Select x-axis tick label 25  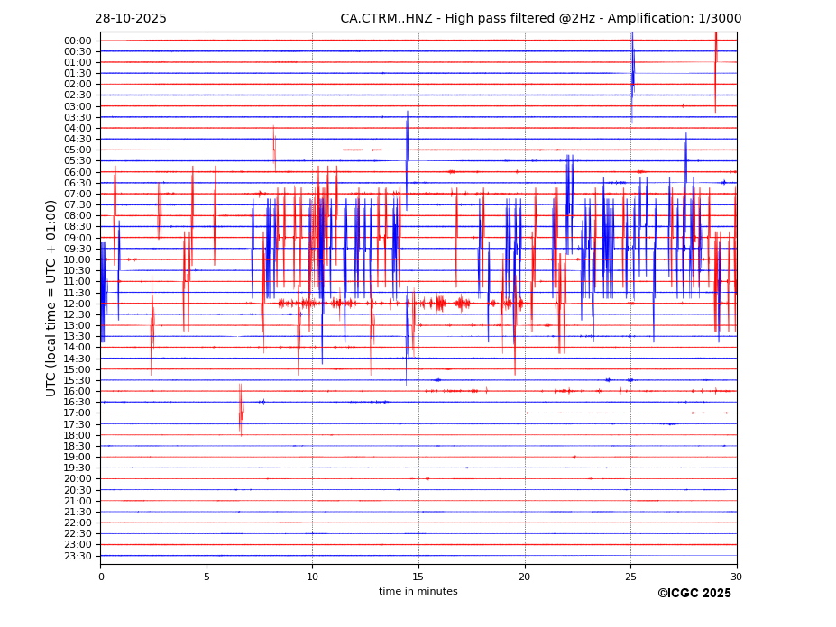[x=630, y=577]
